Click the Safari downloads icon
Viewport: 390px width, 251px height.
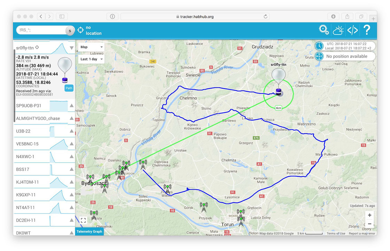tap(333, 16)
